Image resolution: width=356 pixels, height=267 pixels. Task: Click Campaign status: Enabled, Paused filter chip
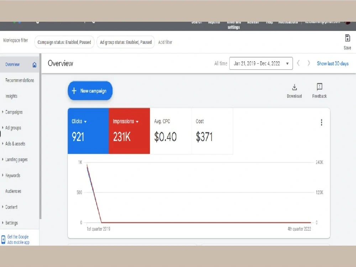(64, 42)
